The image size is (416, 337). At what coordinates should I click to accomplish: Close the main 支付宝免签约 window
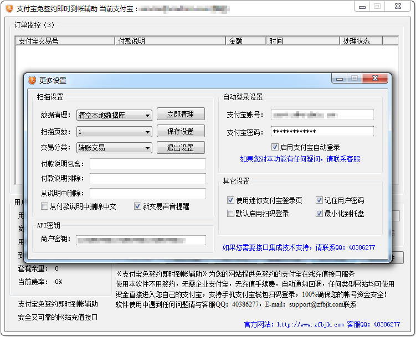398,6
